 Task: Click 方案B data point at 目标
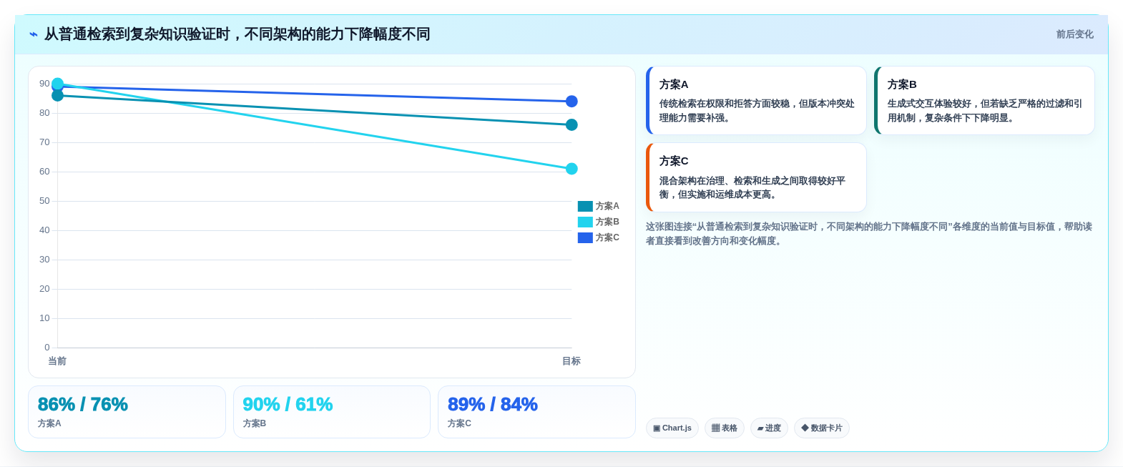point(572,169)
